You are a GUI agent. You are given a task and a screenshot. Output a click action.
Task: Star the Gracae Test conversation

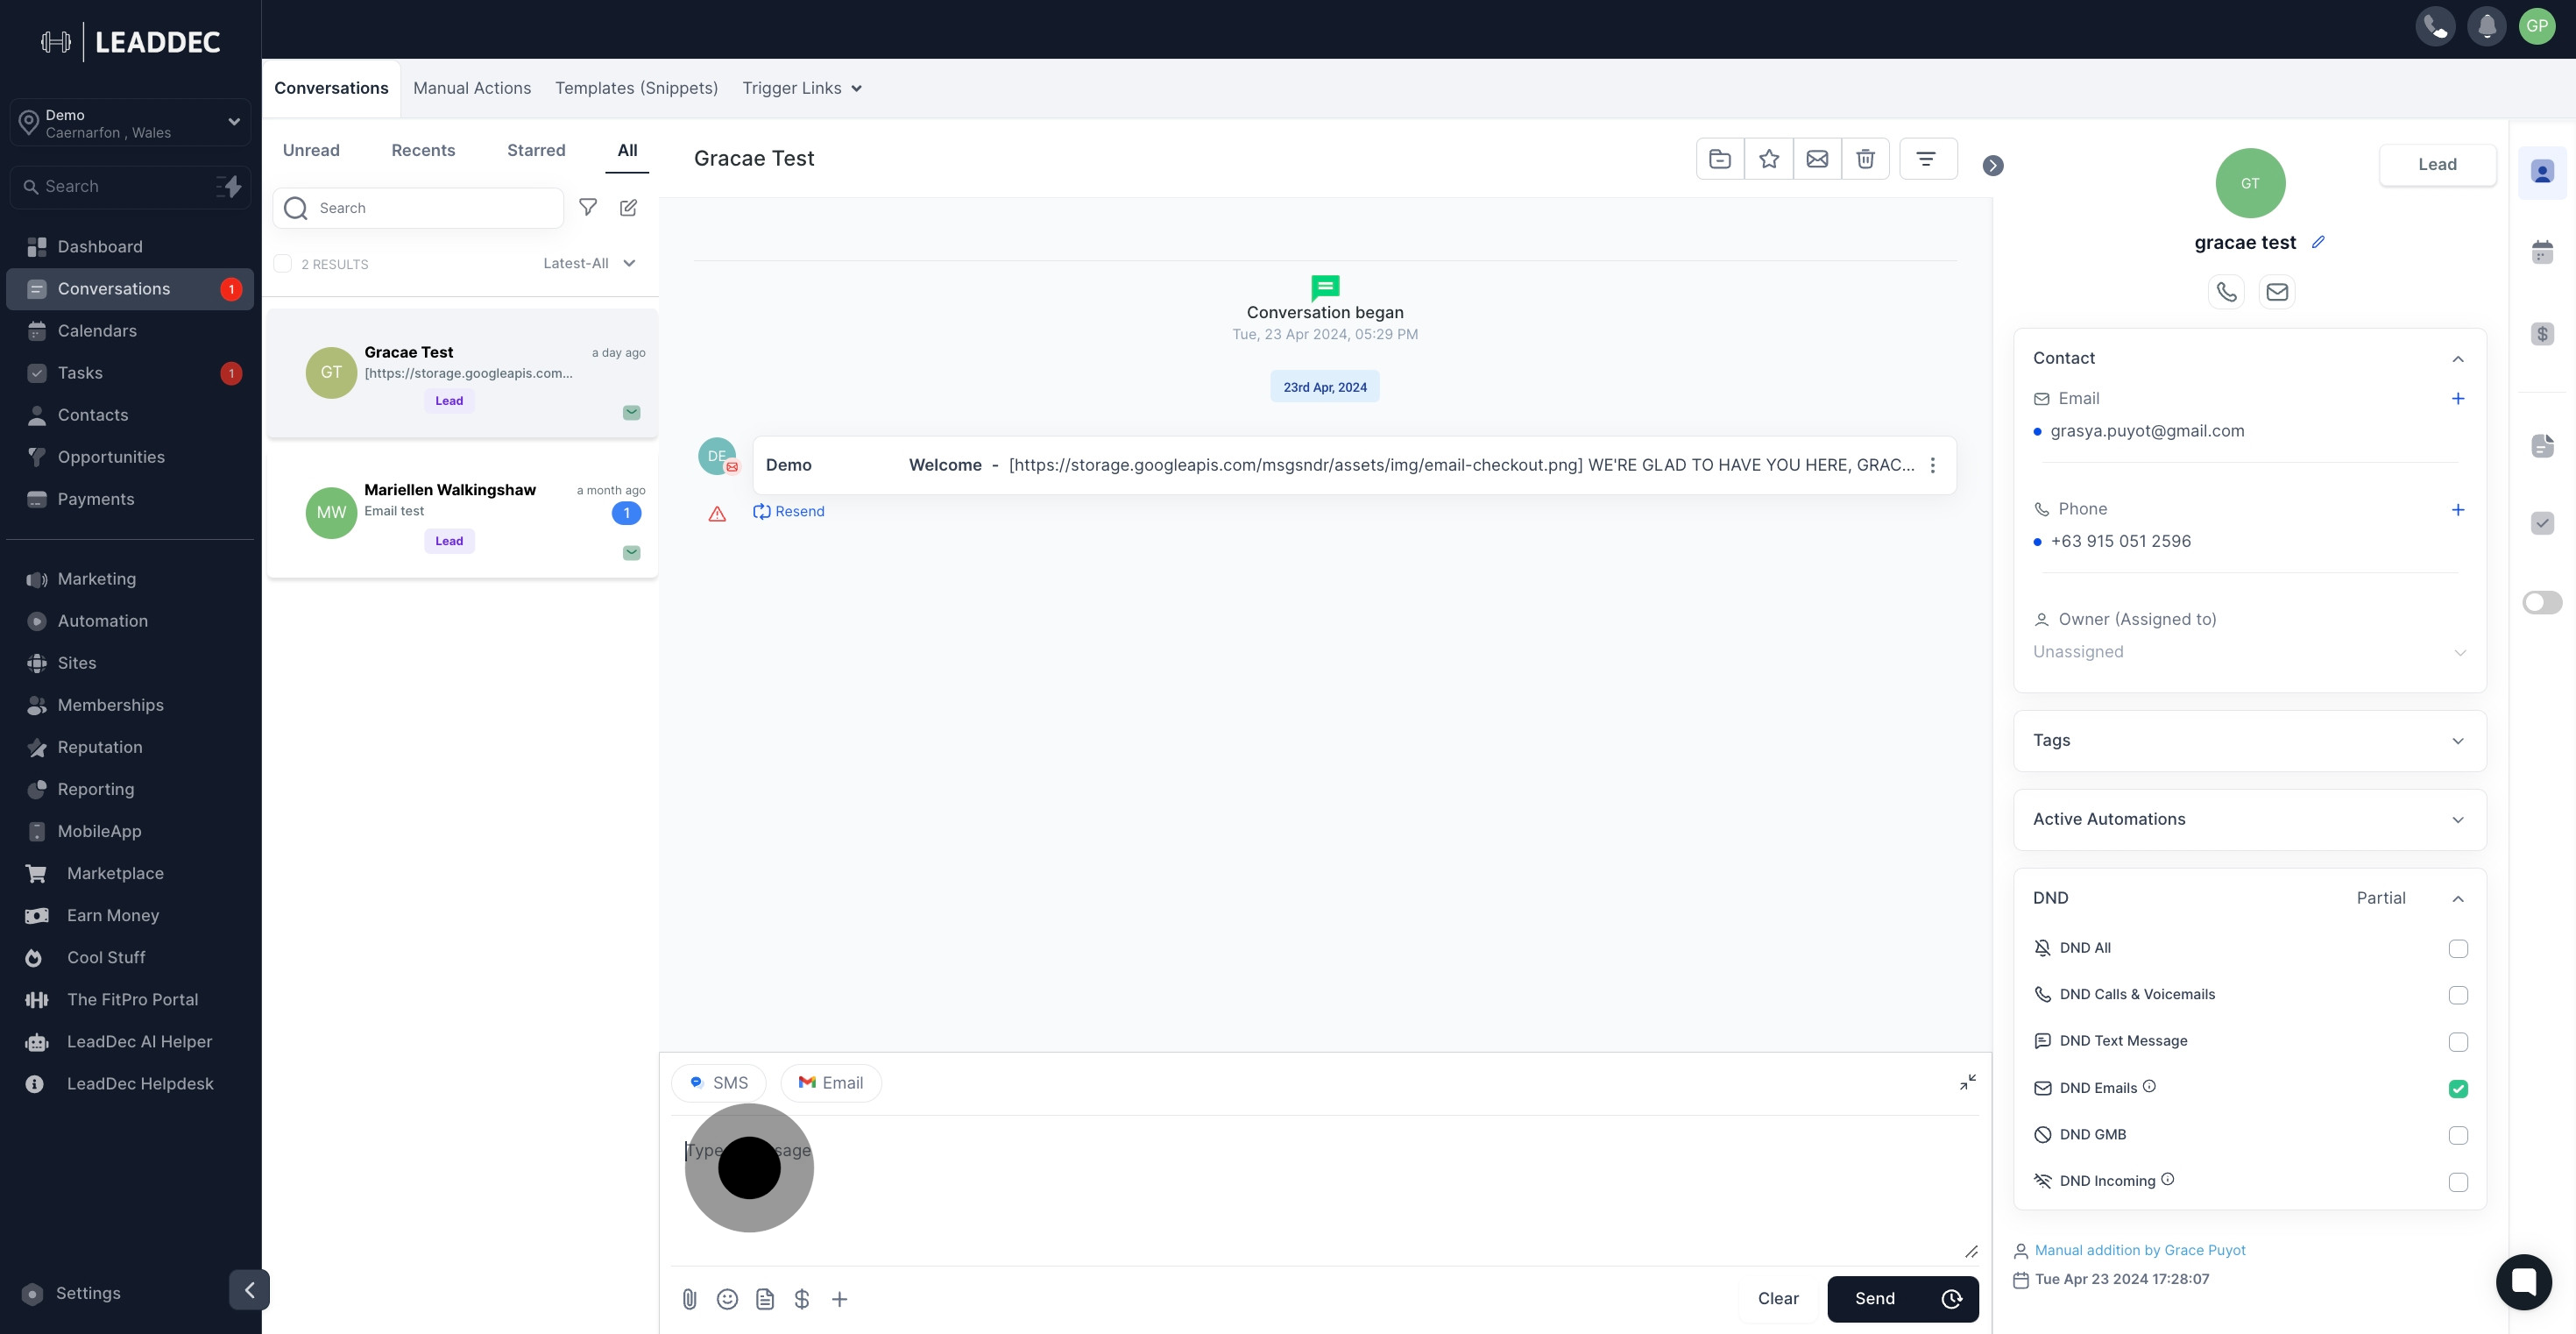tap(1769, 159)
